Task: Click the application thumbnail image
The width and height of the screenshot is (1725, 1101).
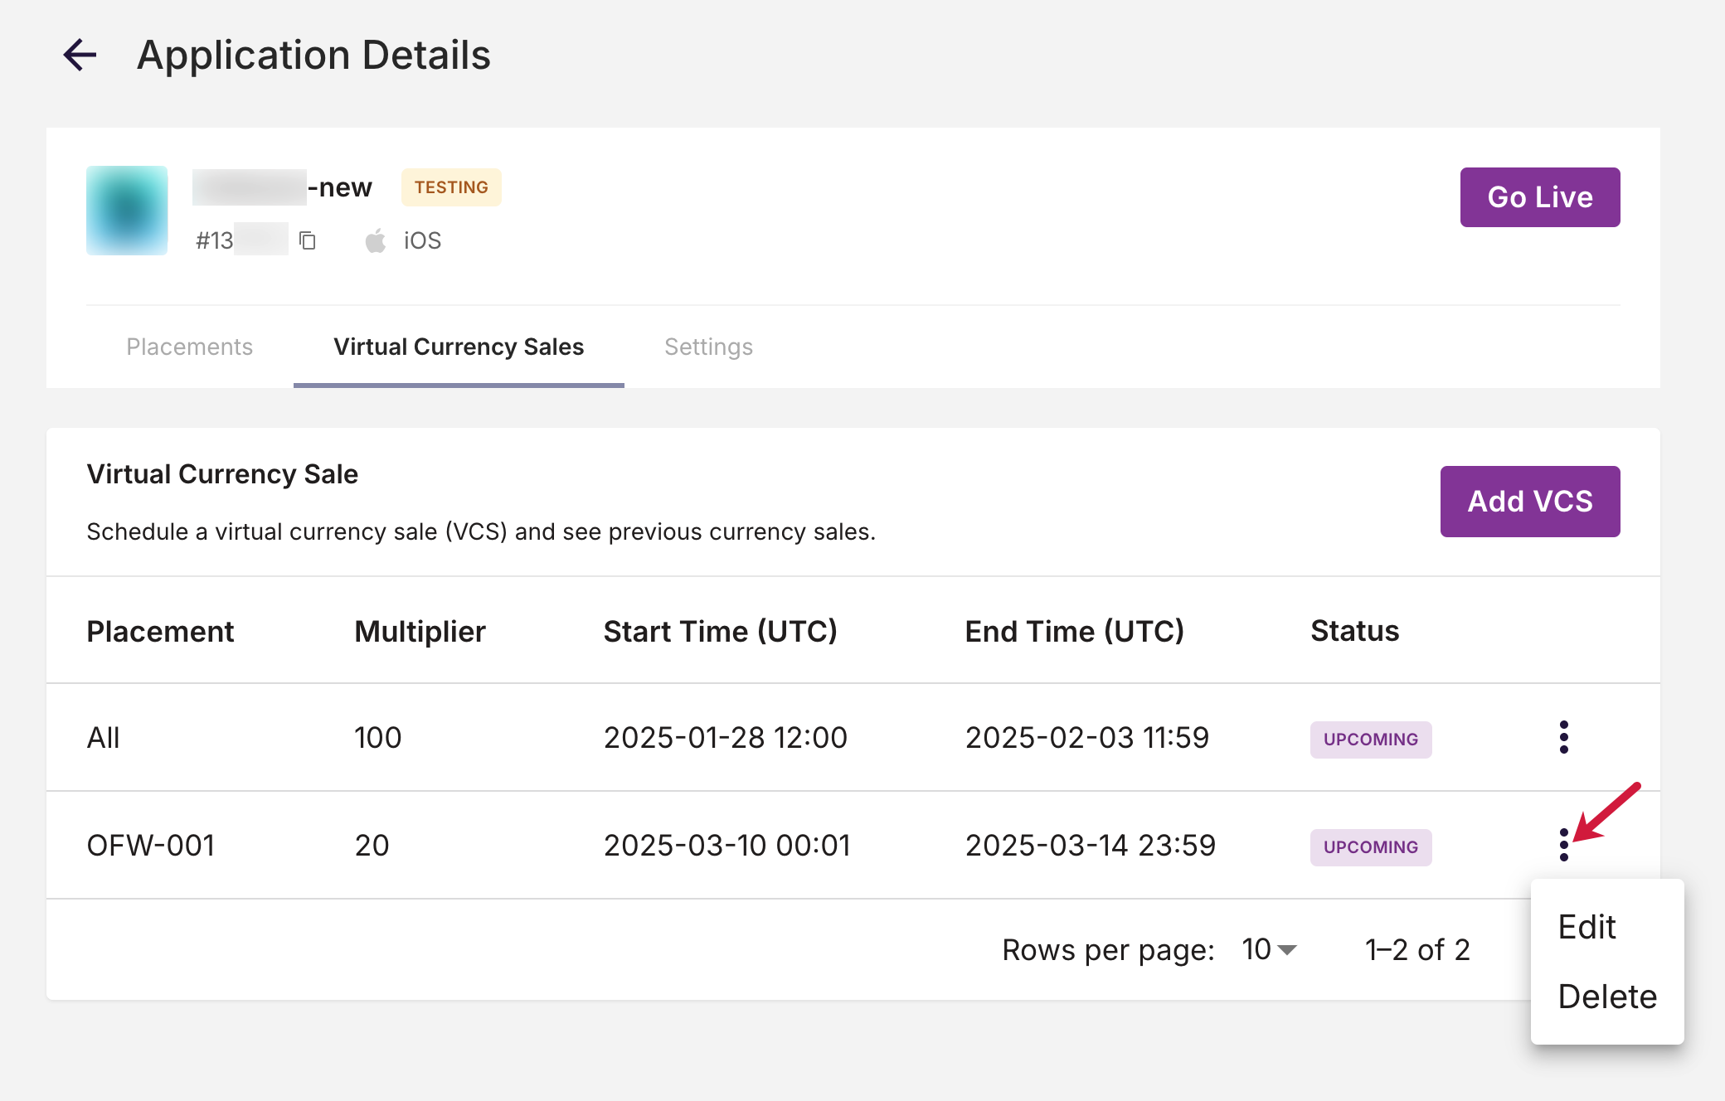Action: (x=127, y=211)
